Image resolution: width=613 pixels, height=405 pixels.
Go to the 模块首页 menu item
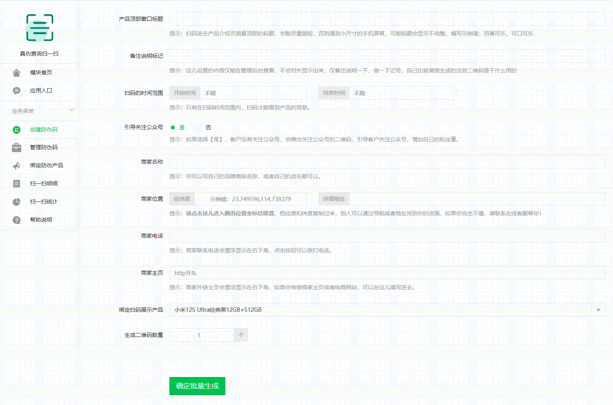41,73
